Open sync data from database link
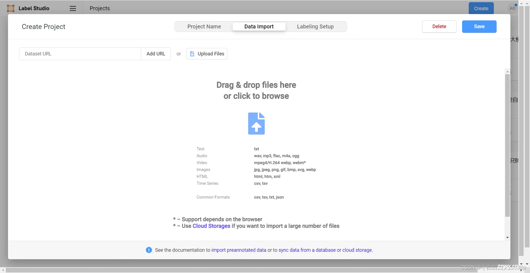 coord(325,250)
